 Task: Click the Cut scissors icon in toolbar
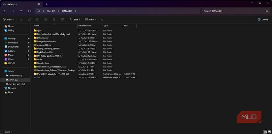point(21,19)
